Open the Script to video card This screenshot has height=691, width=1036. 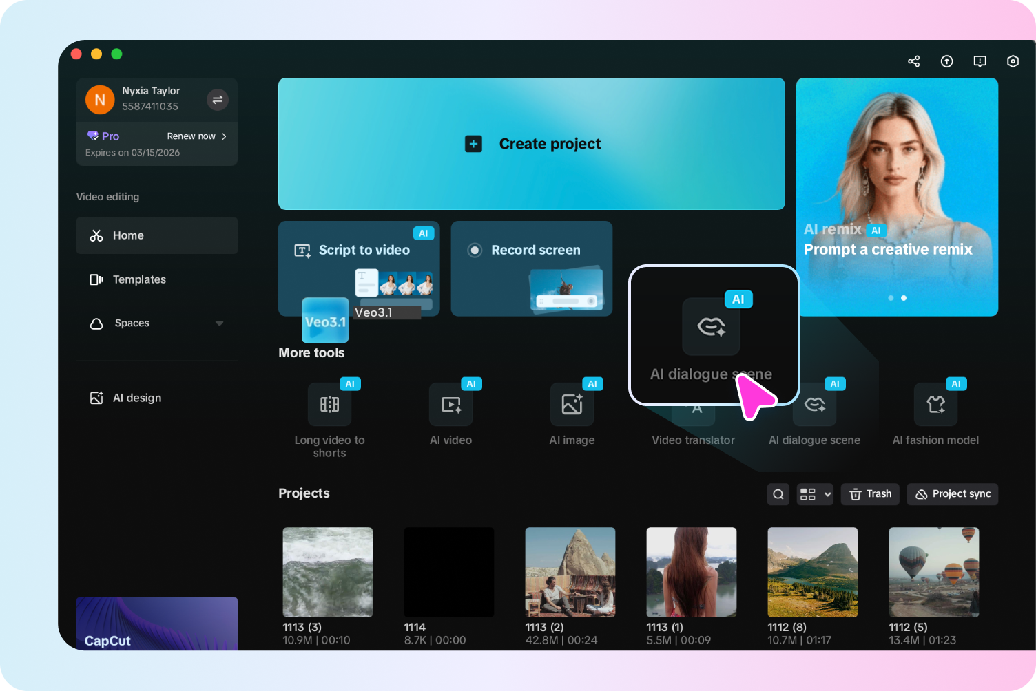(359, 268)
